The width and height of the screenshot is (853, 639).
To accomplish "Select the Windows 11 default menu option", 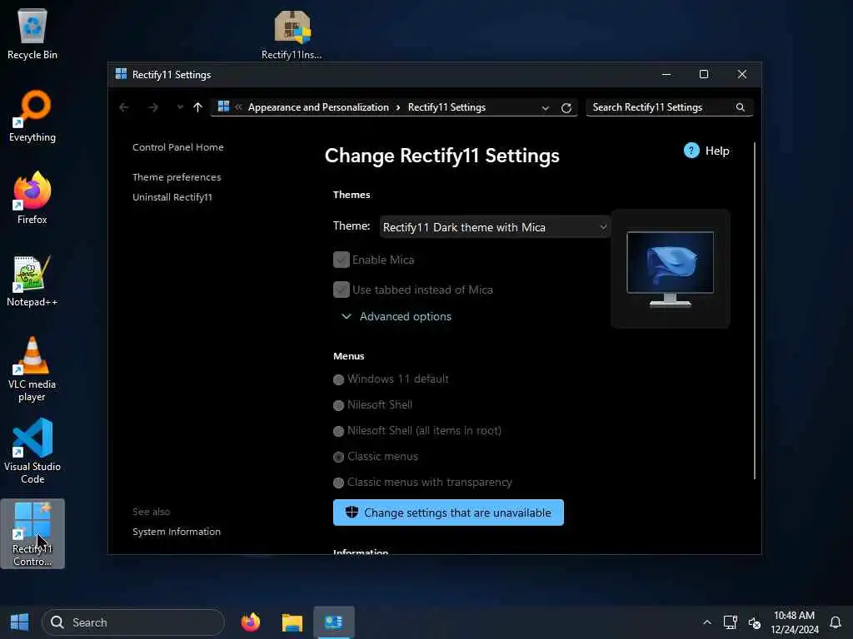I will pos(338,379).
